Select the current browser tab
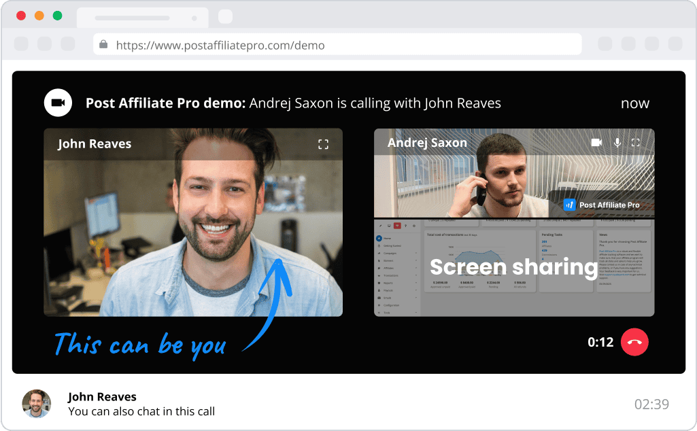 click(x=133, y=18)
